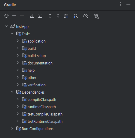Image resolution: width=135 pixels, height=138 pixels.
Task: Select the help label
Action: 31,71
